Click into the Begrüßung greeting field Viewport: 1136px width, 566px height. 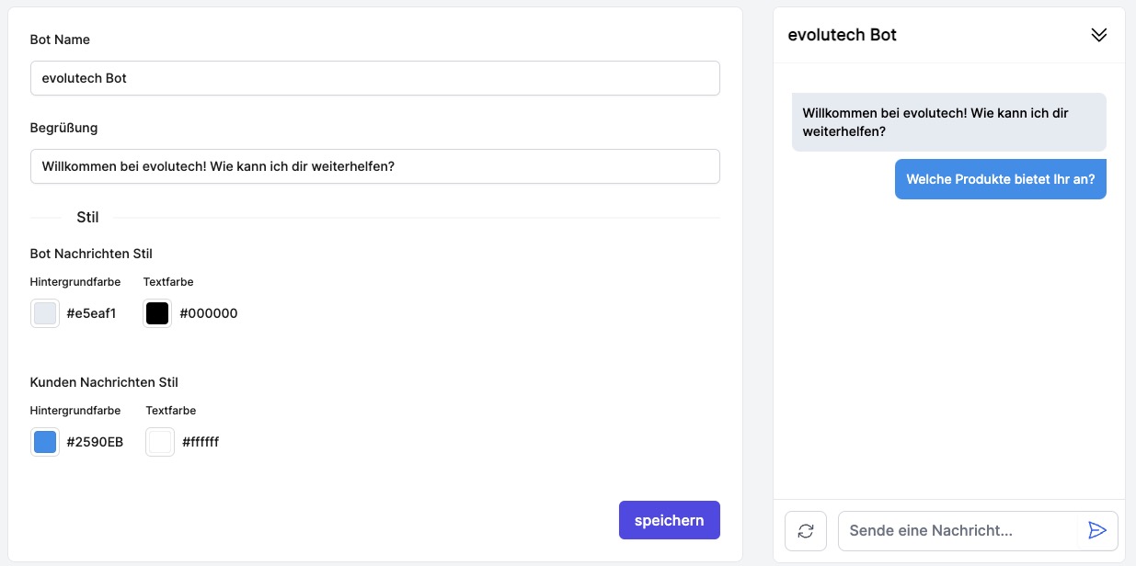coord(374,166)
